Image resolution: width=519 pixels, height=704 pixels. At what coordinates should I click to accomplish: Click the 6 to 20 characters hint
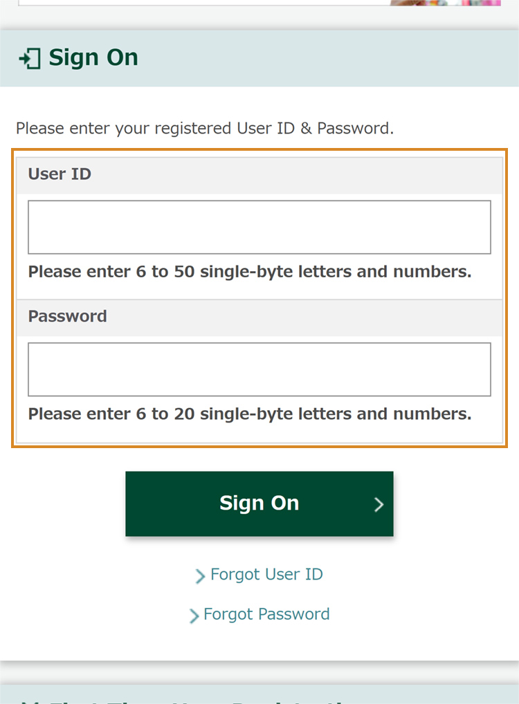[x=249, y=414]
